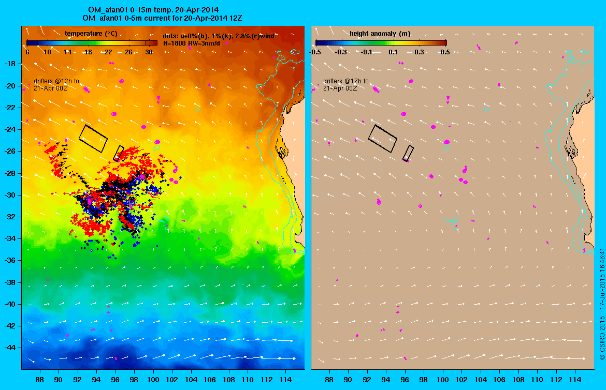This screenshot has width=606, height=390.
Task: Click the '-32' latitude tick label
Action: tap(10, 217)
